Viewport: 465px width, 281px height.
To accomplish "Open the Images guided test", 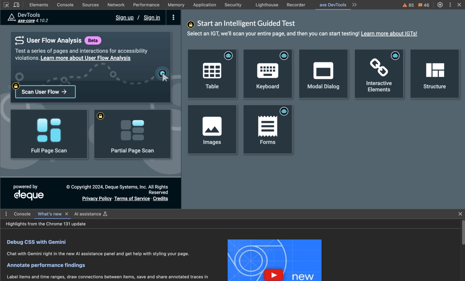I will [x=212, y=129].
